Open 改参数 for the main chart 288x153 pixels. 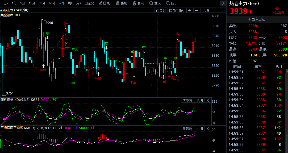[x=161, y=10]
